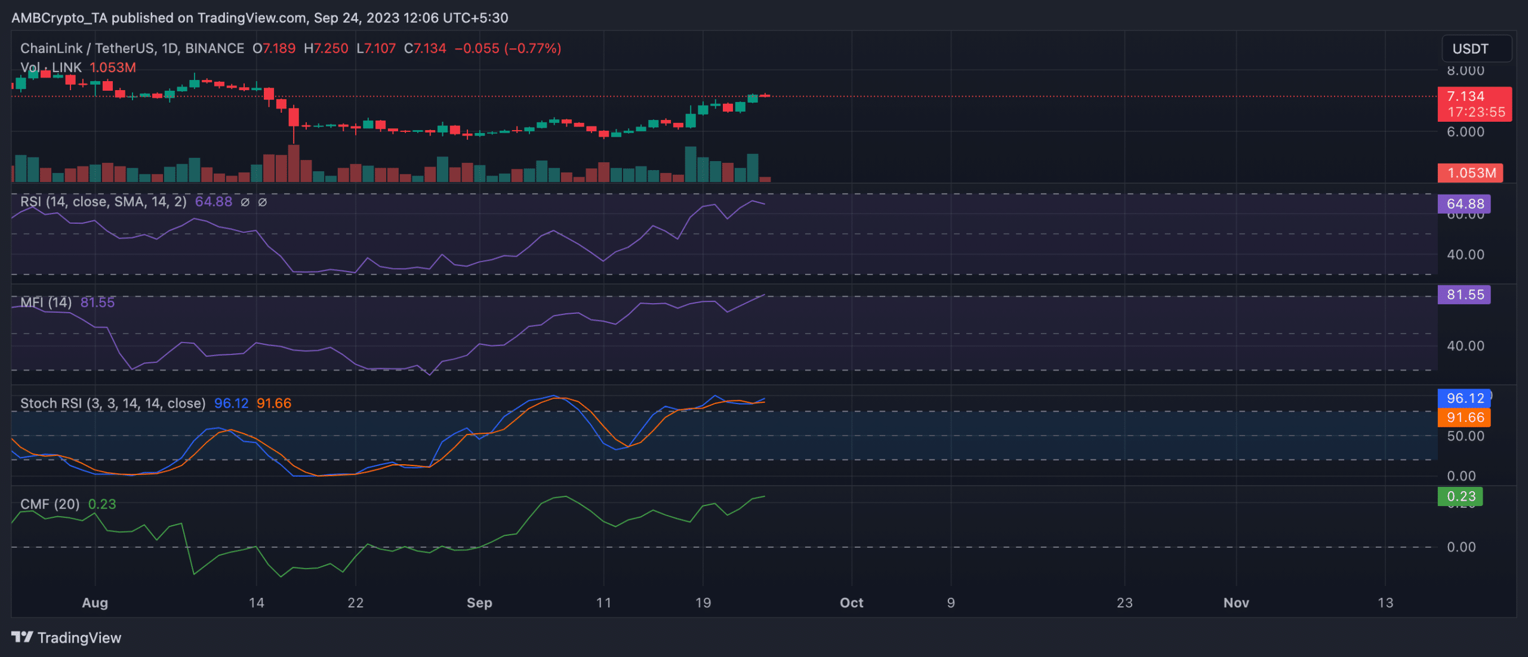Click the 91.66 value in Stoch RSI legend
1528x657 pixels.
[x=274, y=403]
